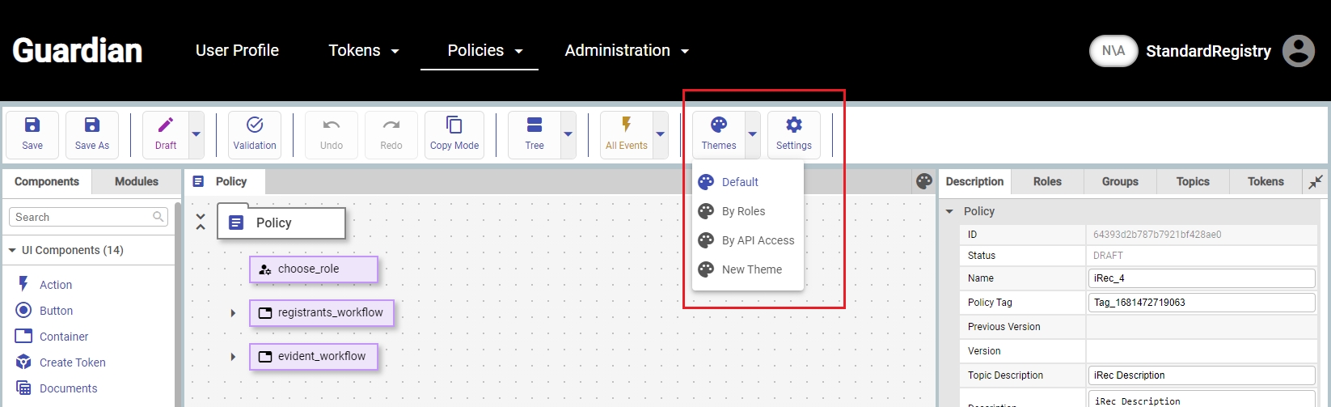The height and width of the screenshot is (407, 1331).
Task: Click the collapse panel arrows icon
Action: (x=1316, y=181)
